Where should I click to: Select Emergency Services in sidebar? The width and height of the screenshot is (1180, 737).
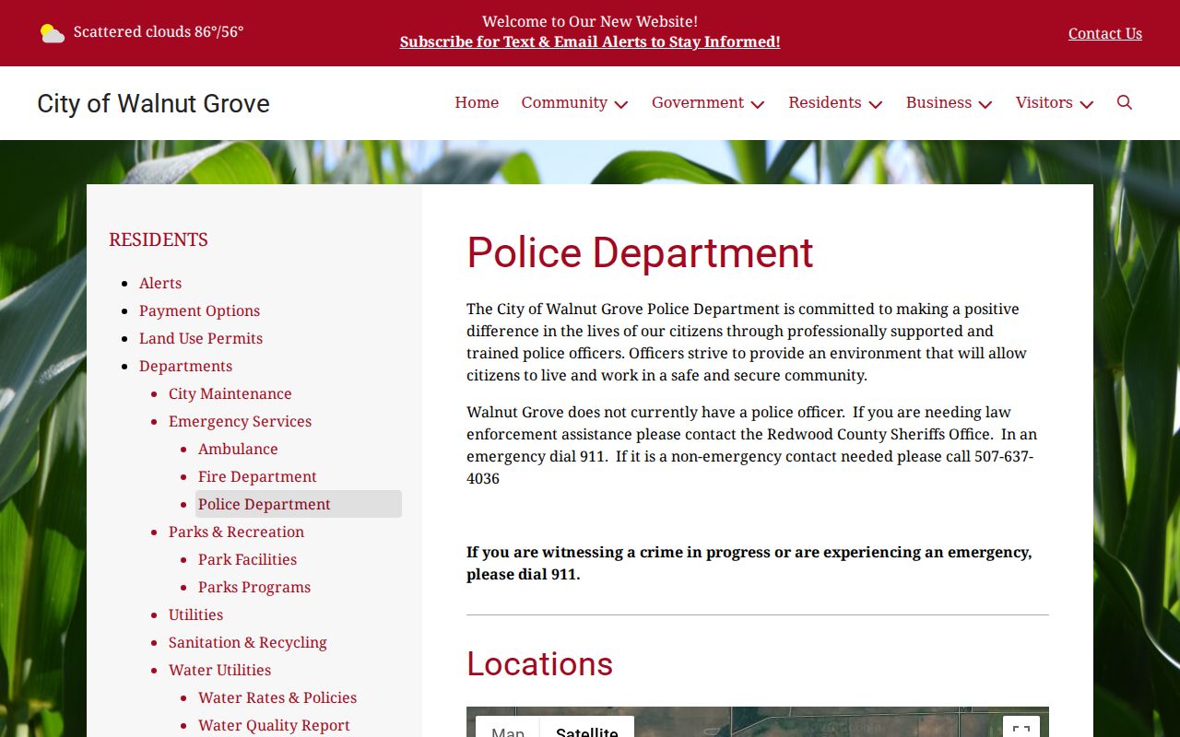(240, 421)
